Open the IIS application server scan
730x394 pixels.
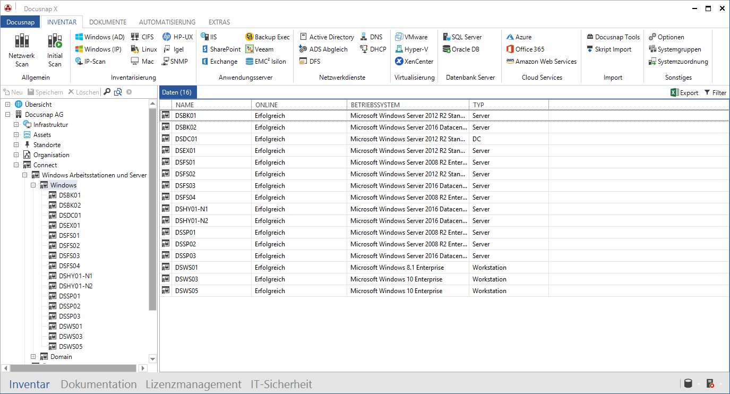pyautogui.click(x=209, y=37)
